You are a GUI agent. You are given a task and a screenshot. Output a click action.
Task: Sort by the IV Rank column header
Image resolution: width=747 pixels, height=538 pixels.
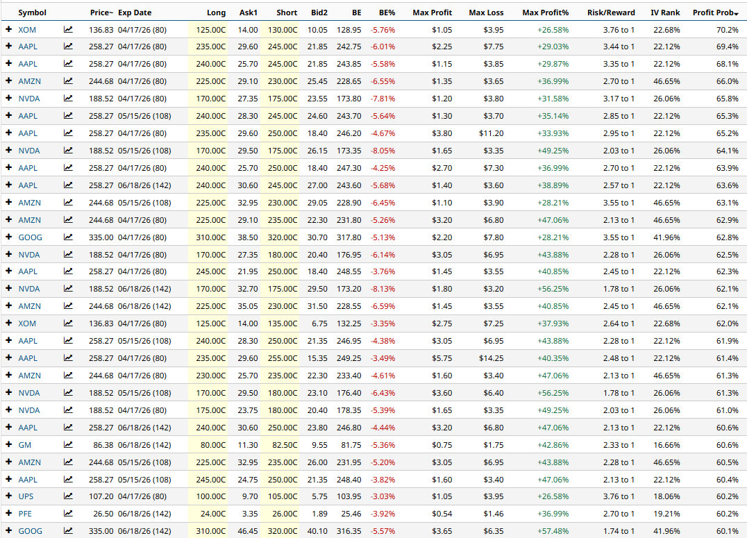pyautogui.click(x=666, y=12)
